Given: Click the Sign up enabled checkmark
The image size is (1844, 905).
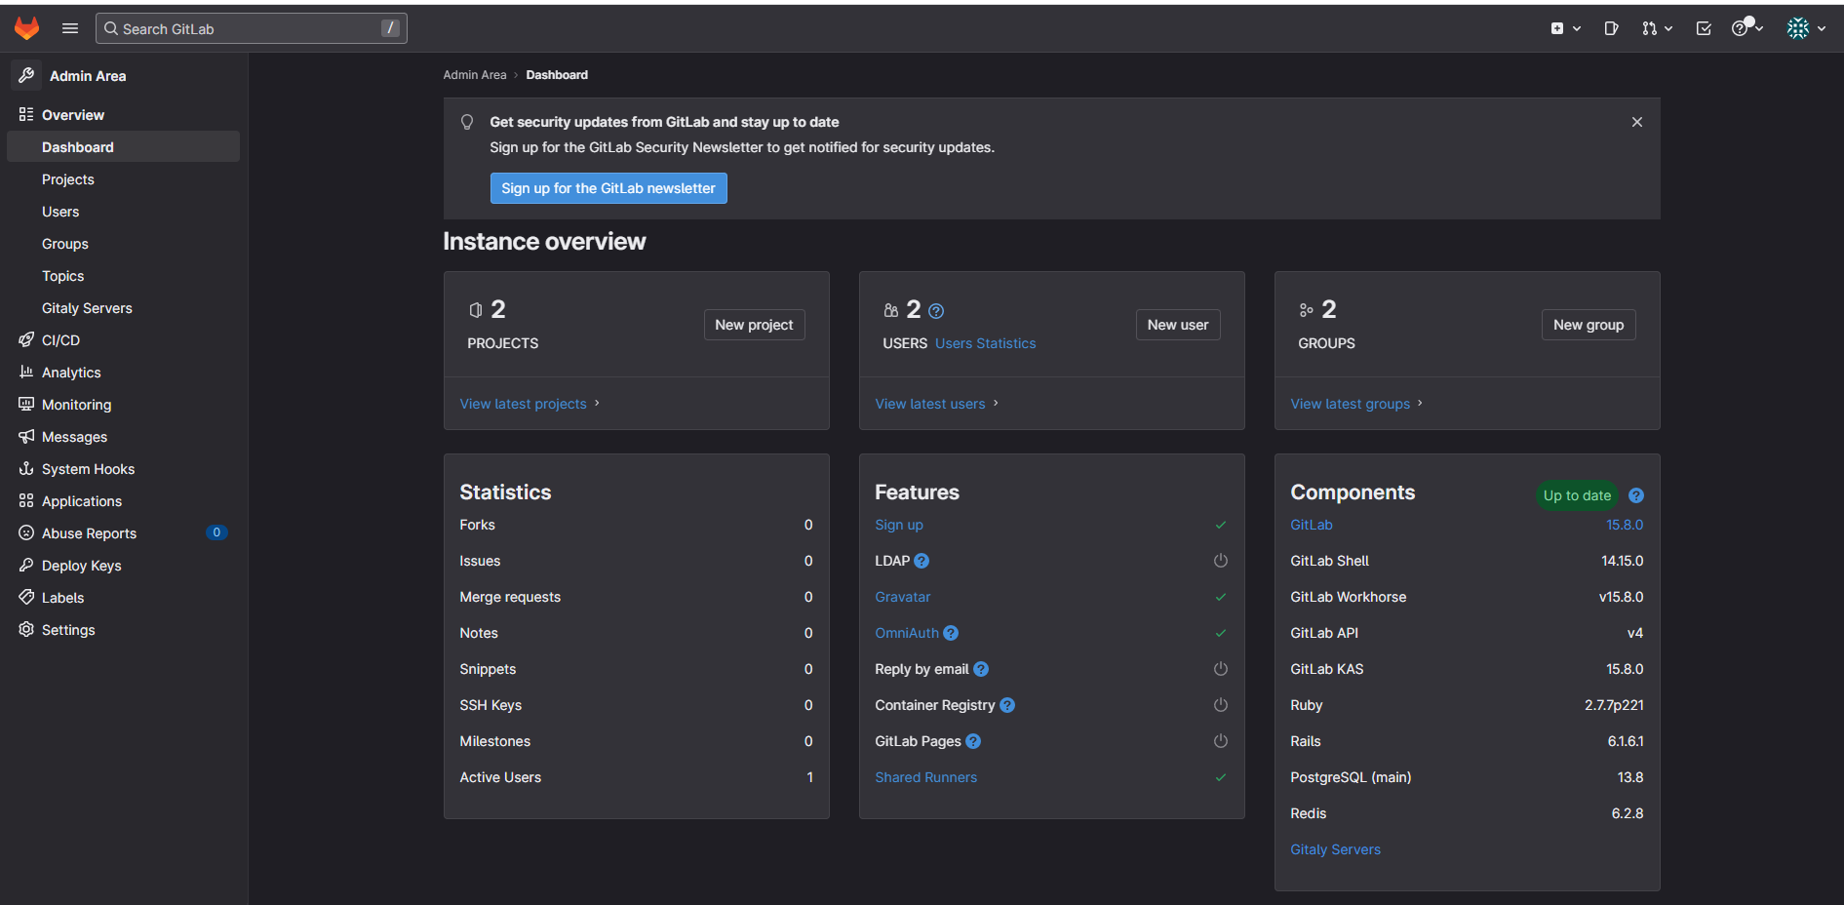Looking at the screenshot, I should (1221, 525).
